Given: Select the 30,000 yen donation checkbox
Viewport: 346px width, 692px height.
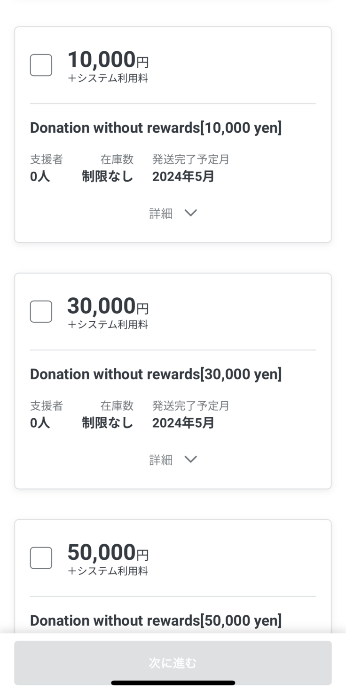Looking at the screenshot, I should point(41,311).
